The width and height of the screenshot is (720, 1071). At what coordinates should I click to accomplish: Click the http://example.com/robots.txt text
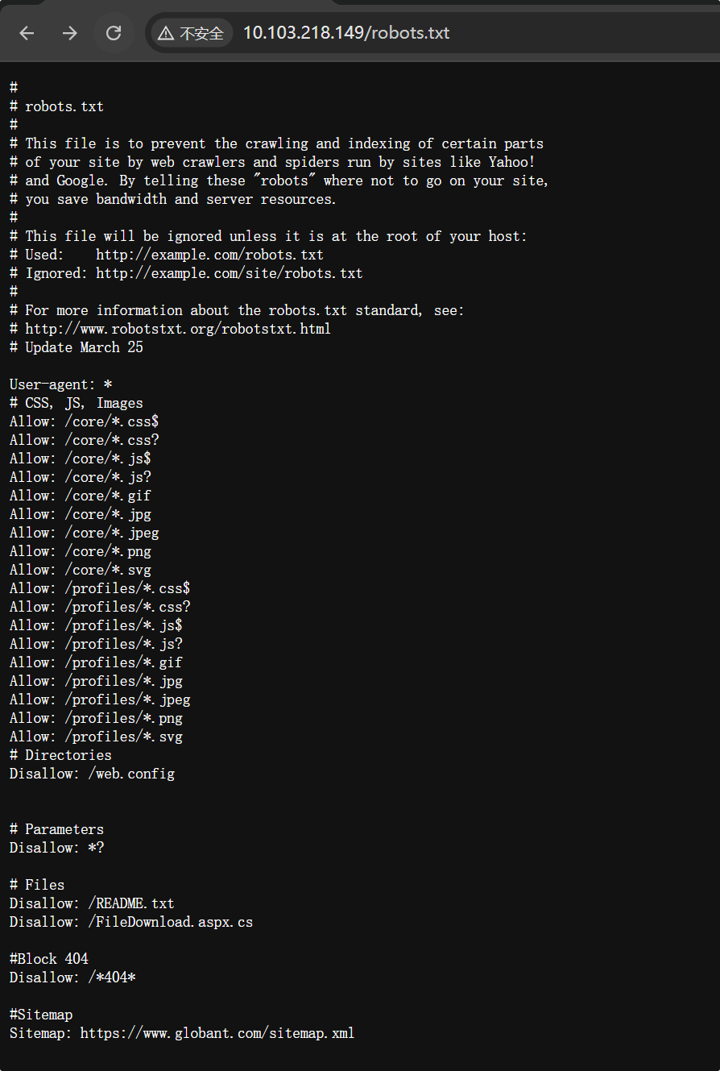coord(209,255)
